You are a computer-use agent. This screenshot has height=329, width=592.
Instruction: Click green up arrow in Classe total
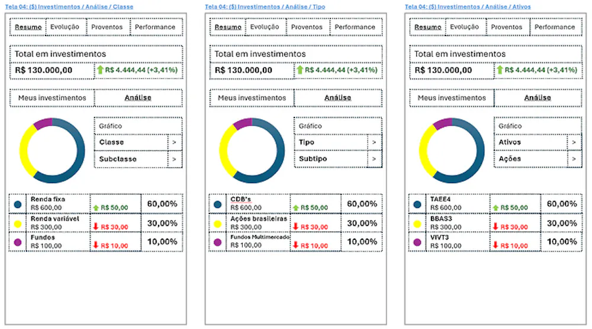[100, 70]
